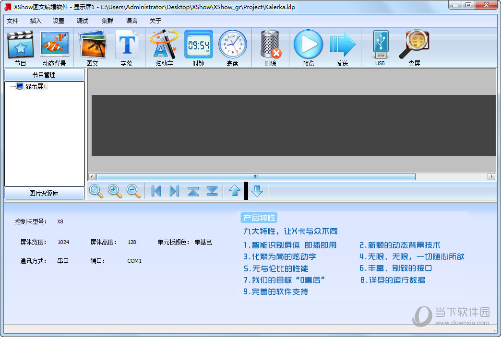Zoom in with the plus magnifier
The width and height of the screenshot is (501, 337).
[115, 191]
